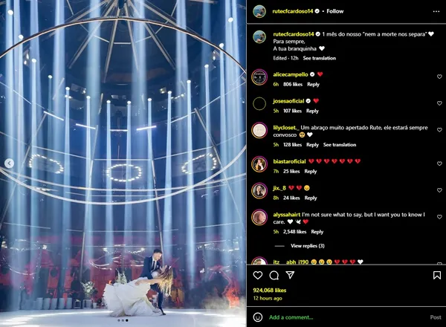Like alicecampello's comment heart
The height and width of the screenshot is (327, 446).
439,77
